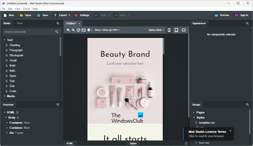Open the canvas size and zoom dropdown
Image resolution: width=253 pixels, height=146 pixels.
point(107,30)
